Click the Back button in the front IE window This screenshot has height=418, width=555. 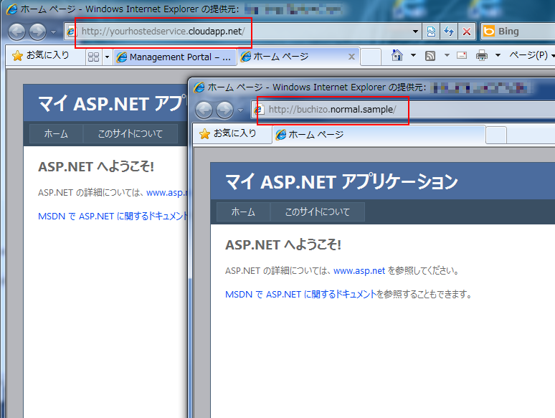pos(204,110)
